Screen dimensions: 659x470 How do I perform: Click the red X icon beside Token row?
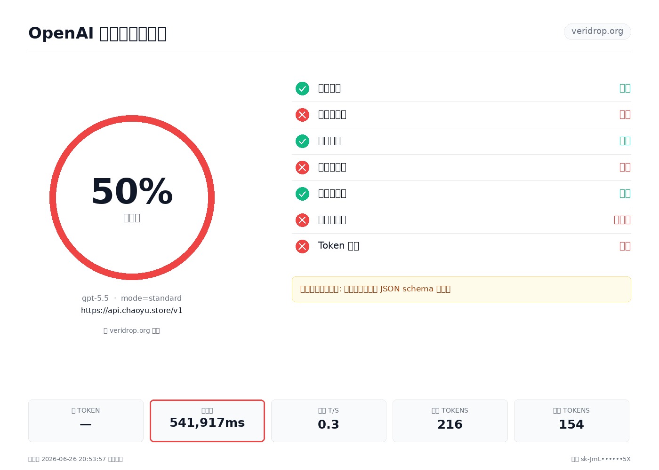302,246
